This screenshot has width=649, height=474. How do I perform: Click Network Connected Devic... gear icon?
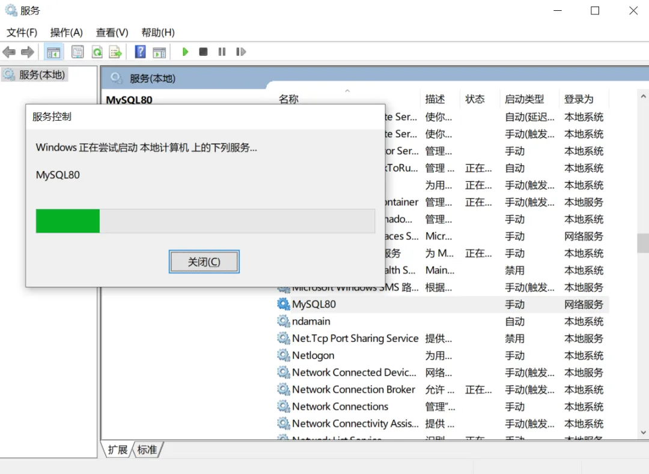[284, 373]
